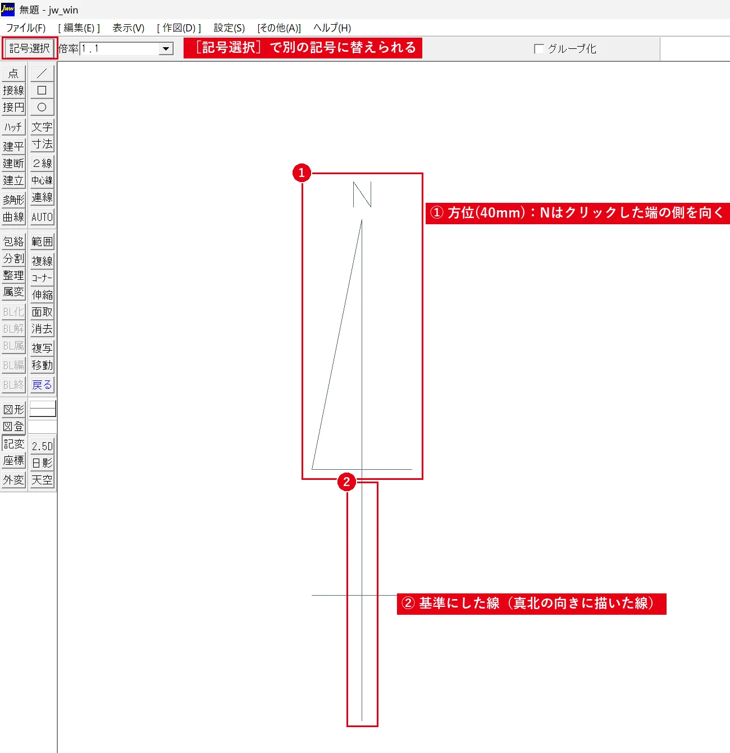The image size is (730, 753).
Task: Choose the ｺｰﾅｰ corner tool
Action: tap(42, 278)
